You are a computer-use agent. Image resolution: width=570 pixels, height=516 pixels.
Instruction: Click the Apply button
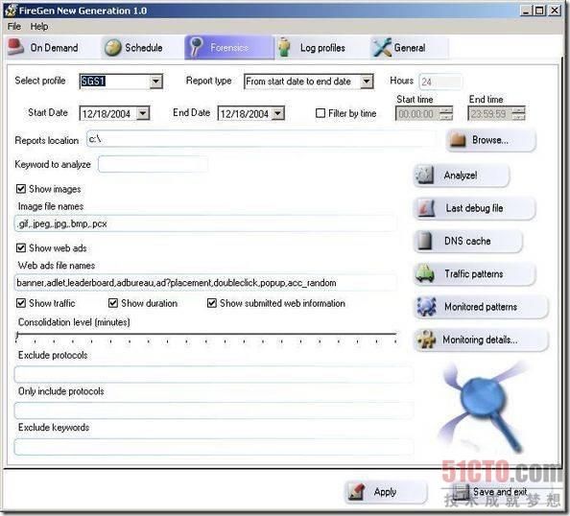(x=386, y=492)
